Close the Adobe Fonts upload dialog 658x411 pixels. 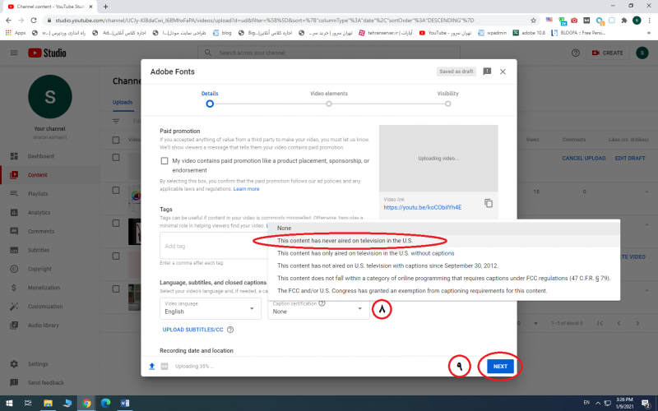503,72
